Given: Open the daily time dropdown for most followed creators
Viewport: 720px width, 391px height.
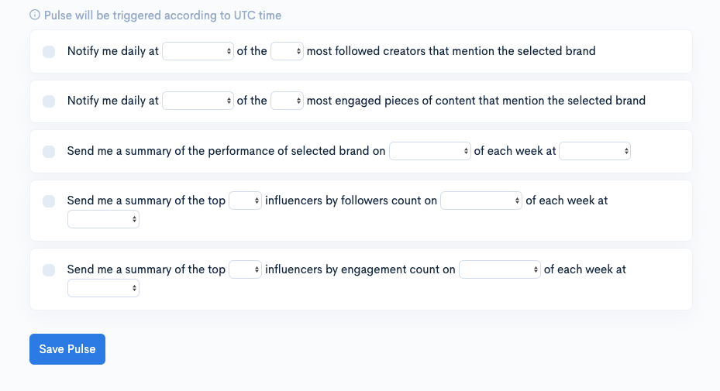Looking at the screenshot, I should pyautogui.click(x=198, y=51).
